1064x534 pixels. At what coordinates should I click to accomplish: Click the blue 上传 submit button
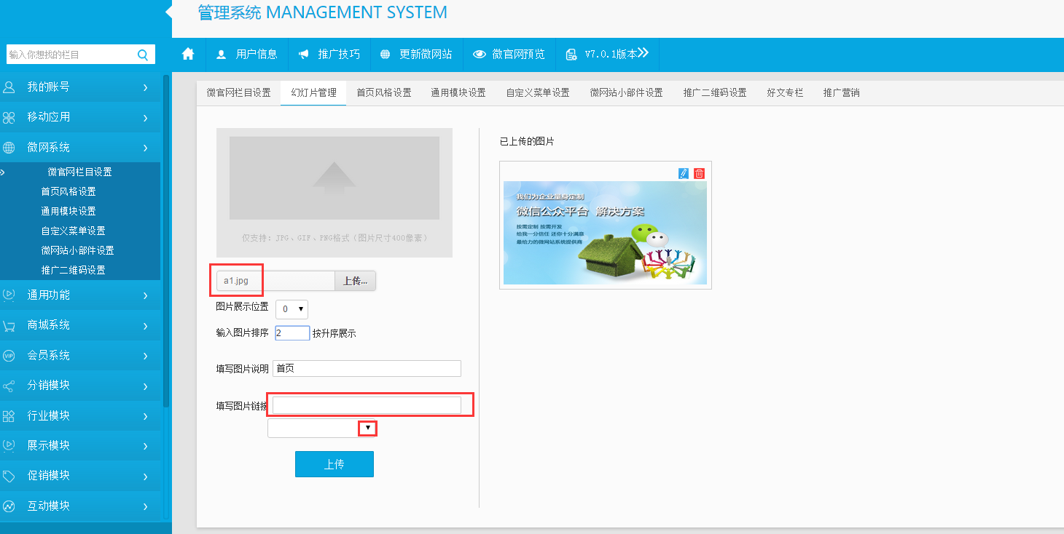point(334,464)
